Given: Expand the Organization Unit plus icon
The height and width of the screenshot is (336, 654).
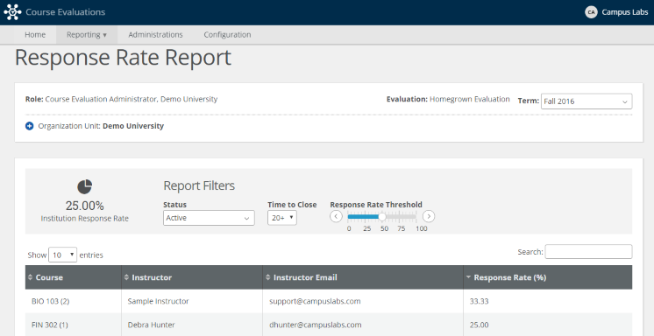Looking at the screenshot, I should point(29,126).
